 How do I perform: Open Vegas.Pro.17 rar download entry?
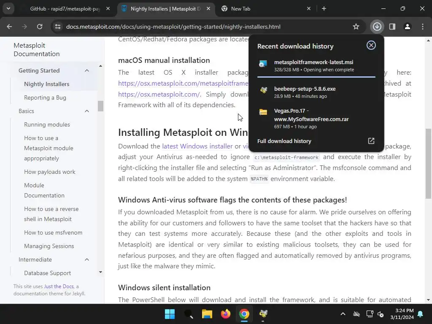[x=316, y=119]
